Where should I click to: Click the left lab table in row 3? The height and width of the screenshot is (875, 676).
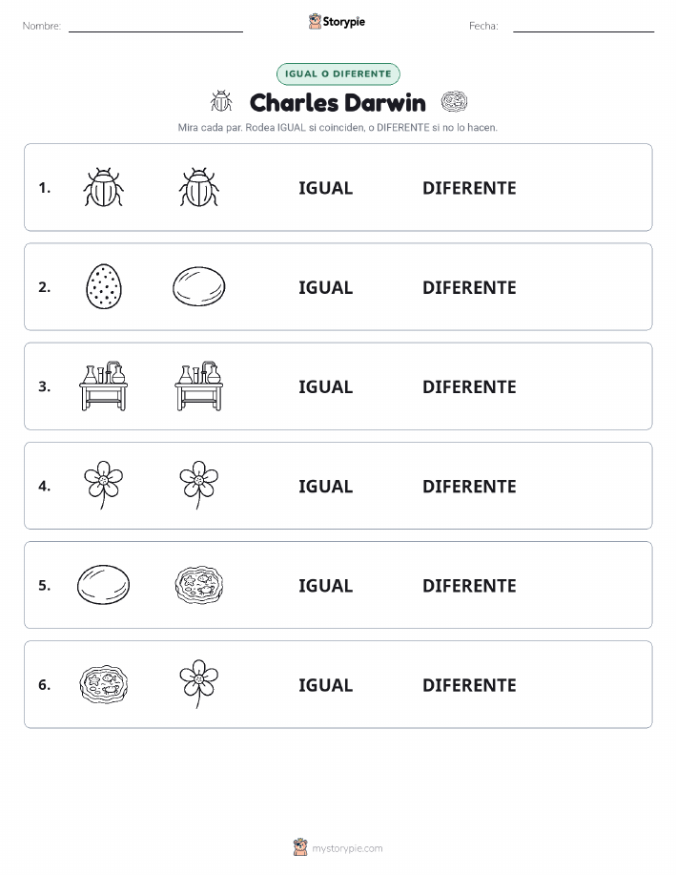[103, 385]
